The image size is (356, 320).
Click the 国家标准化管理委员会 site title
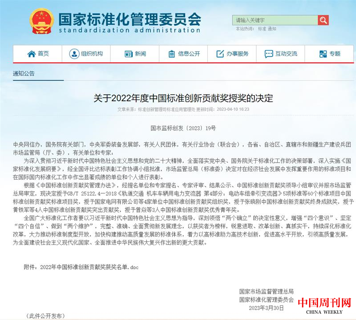(129, 19)
